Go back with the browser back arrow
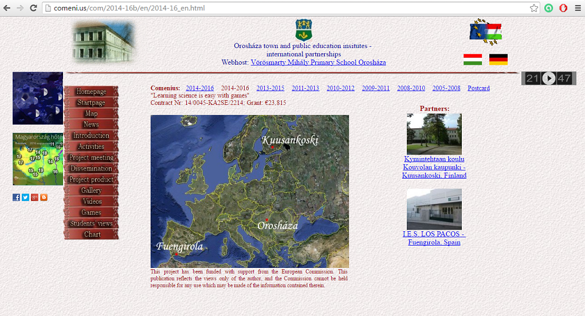The image size is (585, 316). 7,8
